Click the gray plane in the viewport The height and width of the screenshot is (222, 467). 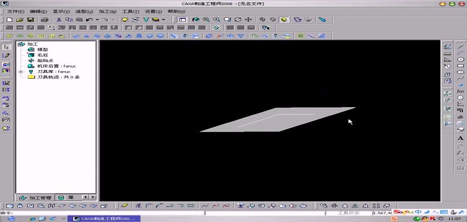277,119
